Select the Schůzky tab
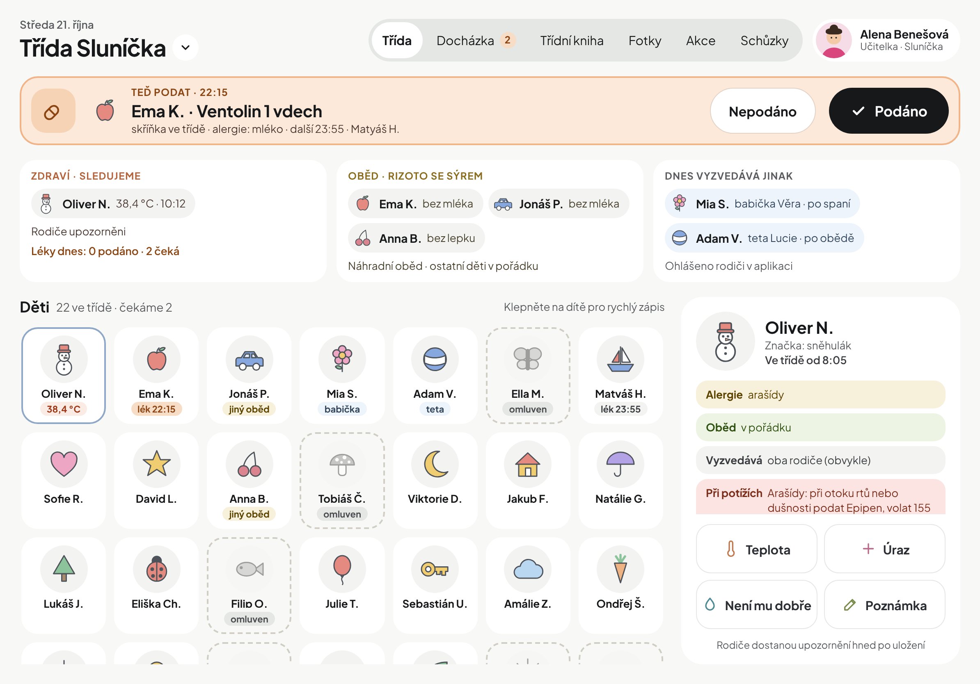The width and height of the screenshot is (980, 684). click(764, 41)
